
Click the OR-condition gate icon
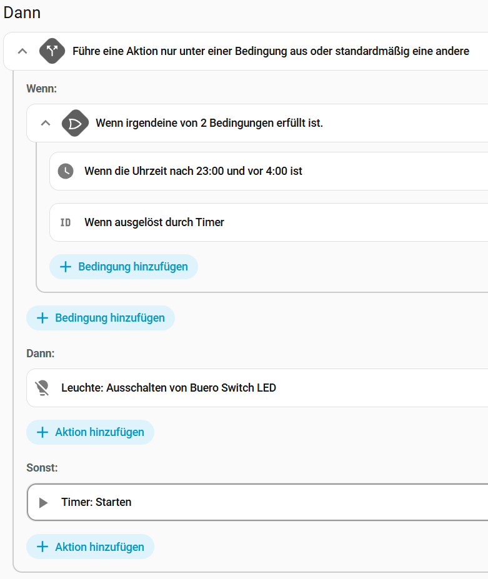click(75, 123)
